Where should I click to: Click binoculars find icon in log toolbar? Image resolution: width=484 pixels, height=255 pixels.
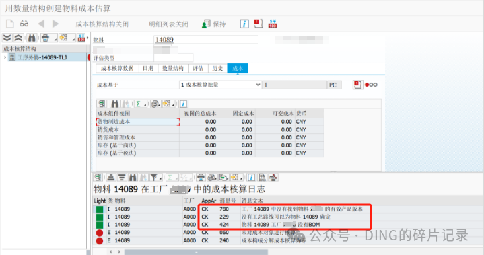(133, 178)
